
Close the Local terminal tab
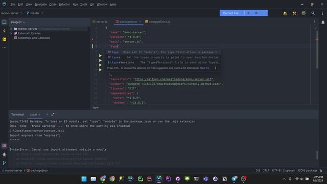(x=39, y=114)
